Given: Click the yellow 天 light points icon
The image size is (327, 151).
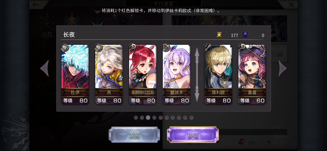Looking at the screenshot, I should (x=219, y=35).
